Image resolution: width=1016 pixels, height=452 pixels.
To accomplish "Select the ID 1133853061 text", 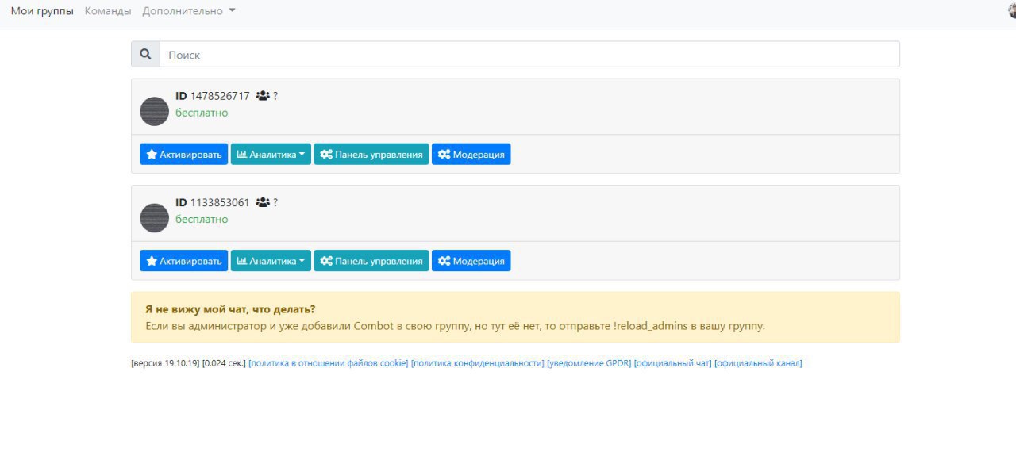I will [x=213, y=202].
